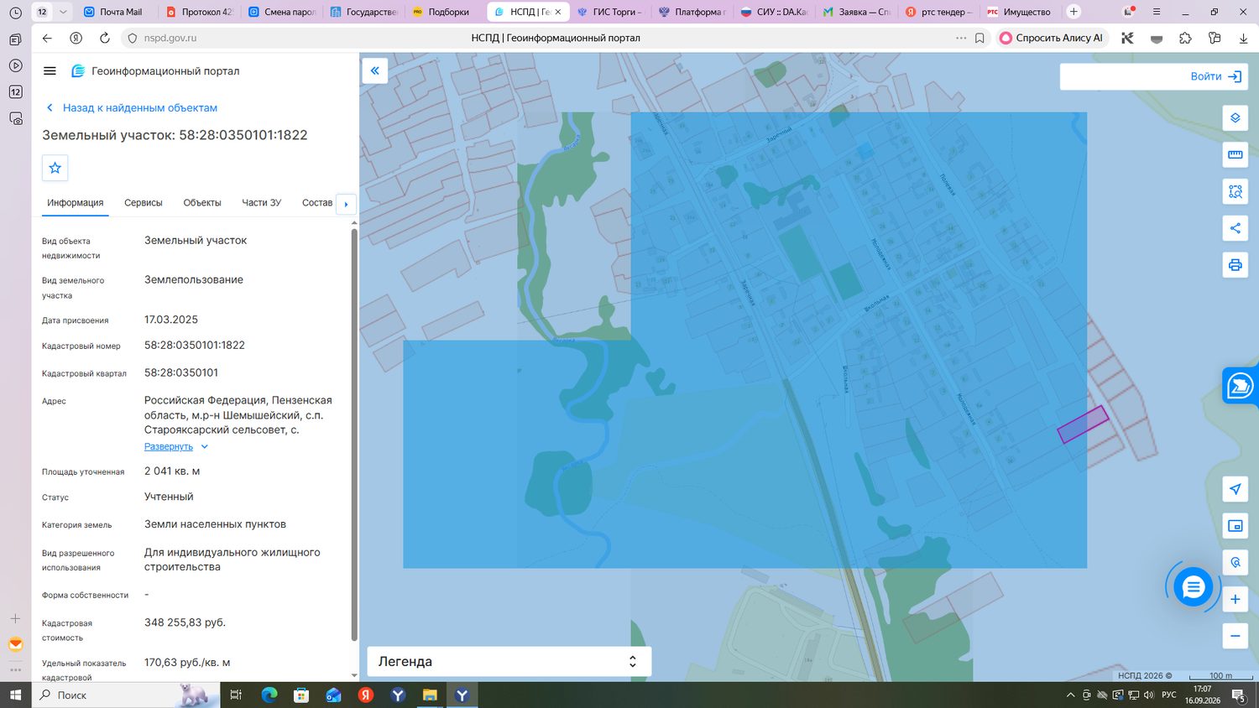Screen dimensions: 1259x708
Task: Print the map using printer icon
Action: coord(1235,265)
